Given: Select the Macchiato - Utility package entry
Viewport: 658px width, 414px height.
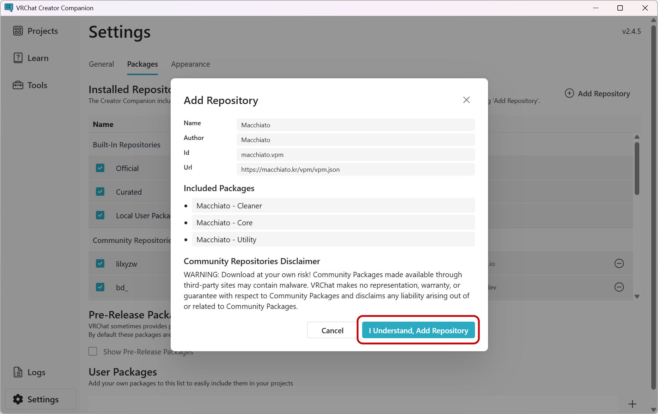Looking at the screenshot, I should pos(333,239).
